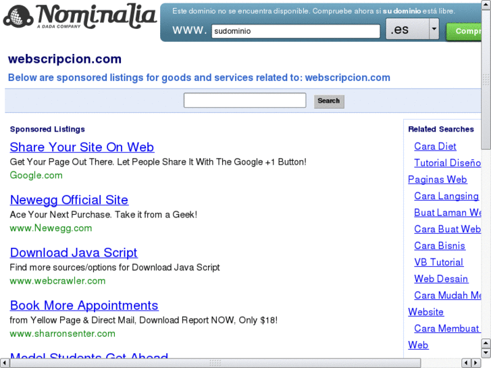Open the .es domain extension dropdown
The image size is (491, 368).
click(412, 29)
